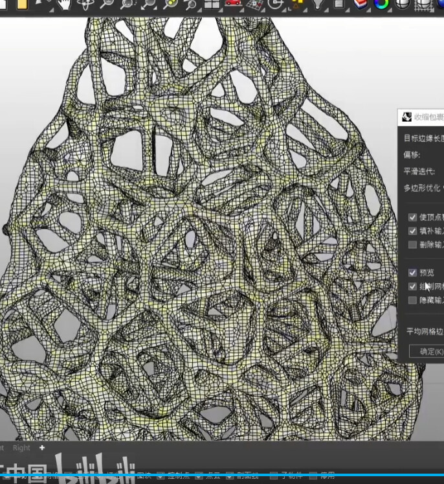Open the four-viewport layout icon
The height and width of the screenshot is (484, 444).
pyautogui.click(x=212, y=5)
